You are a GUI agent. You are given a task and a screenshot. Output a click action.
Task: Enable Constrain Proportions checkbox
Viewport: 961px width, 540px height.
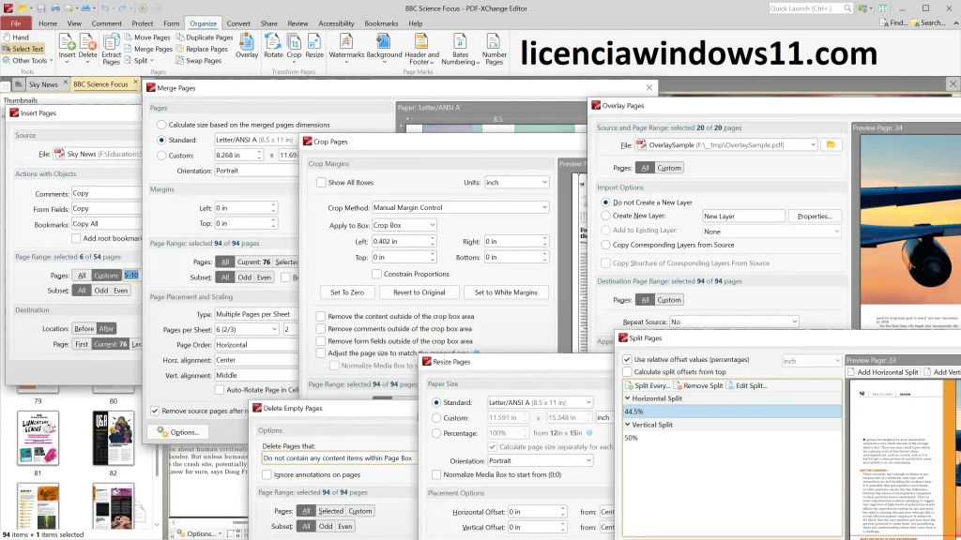coord(377,275)
